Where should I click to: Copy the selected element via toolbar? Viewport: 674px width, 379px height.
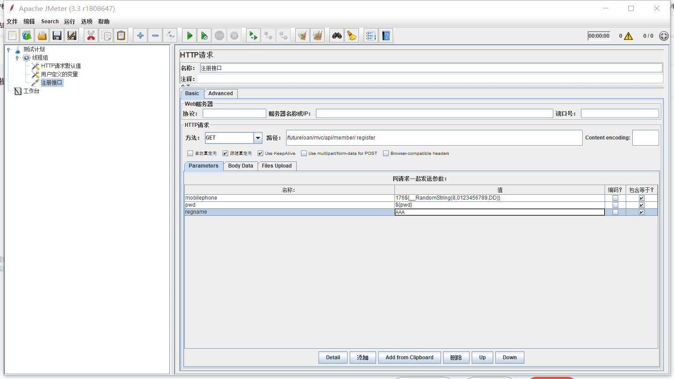106,36
